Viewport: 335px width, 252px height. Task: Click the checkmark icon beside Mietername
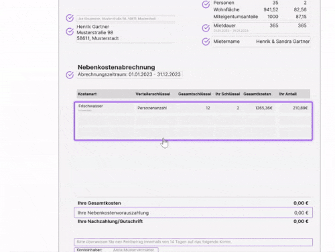206,42
